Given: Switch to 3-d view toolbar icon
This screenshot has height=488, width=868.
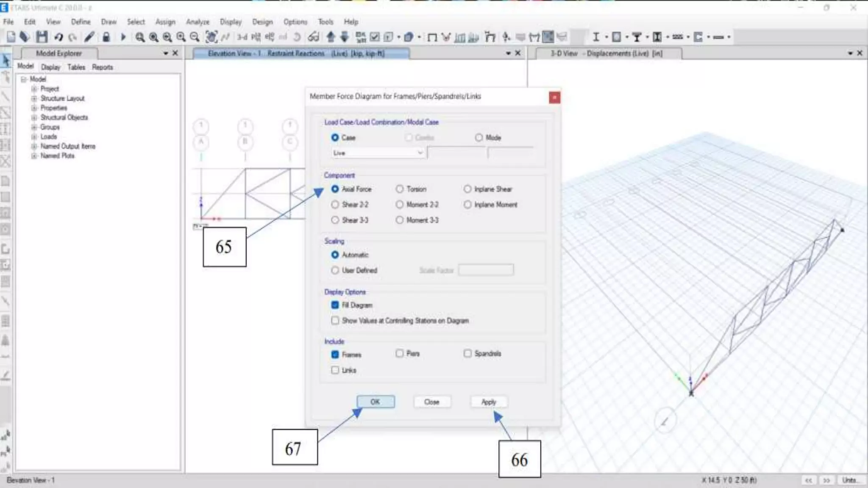Looking at the screenshot, I should click(x=242, y=37).
